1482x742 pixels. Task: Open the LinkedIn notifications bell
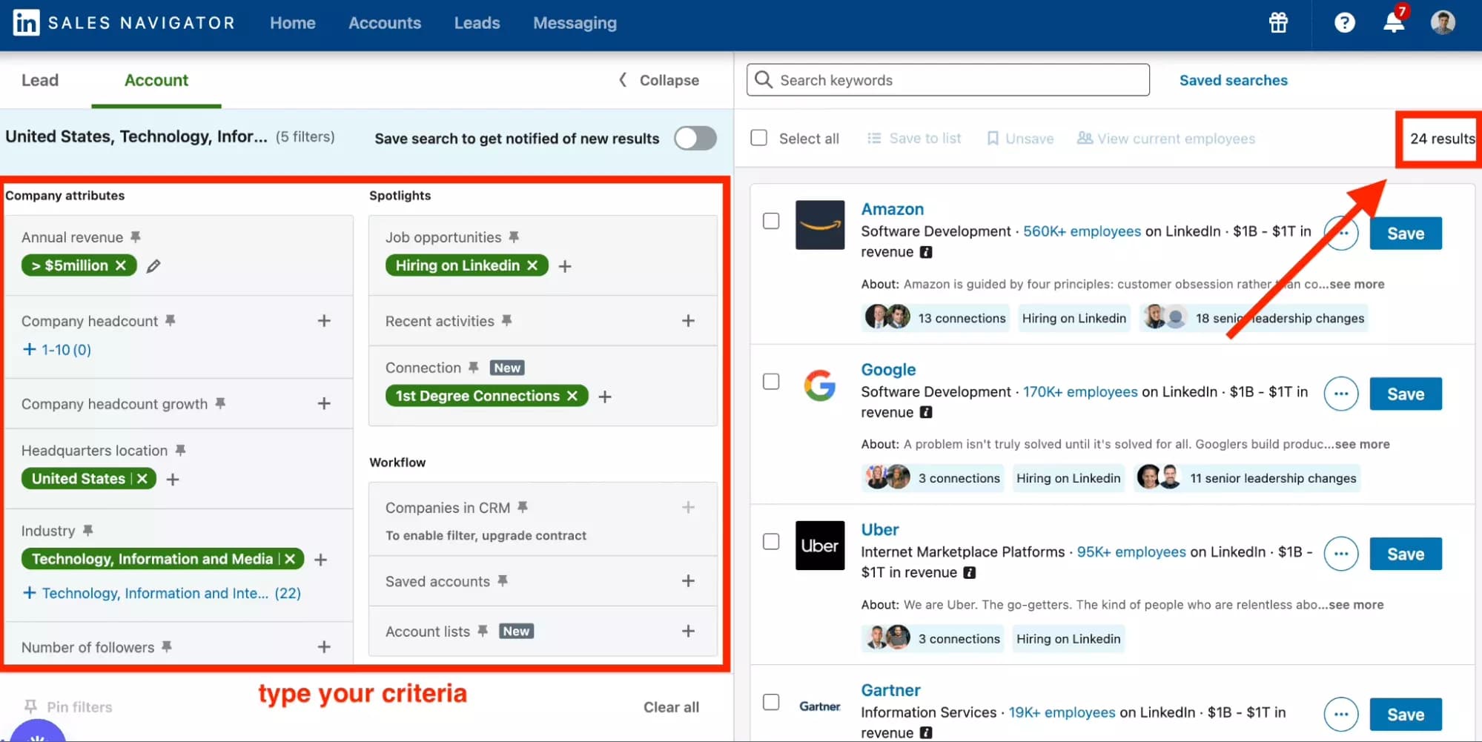coord(1392,23)
